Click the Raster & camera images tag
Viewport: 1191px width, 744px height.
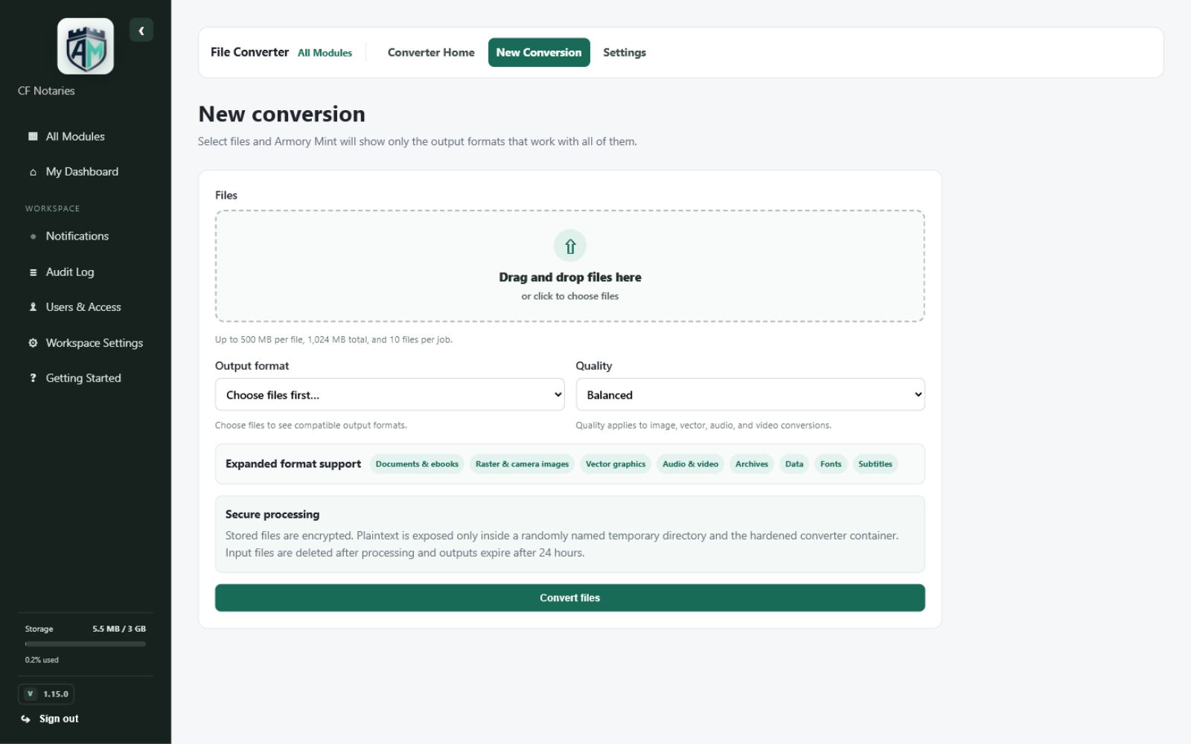(x=522, y=464)
